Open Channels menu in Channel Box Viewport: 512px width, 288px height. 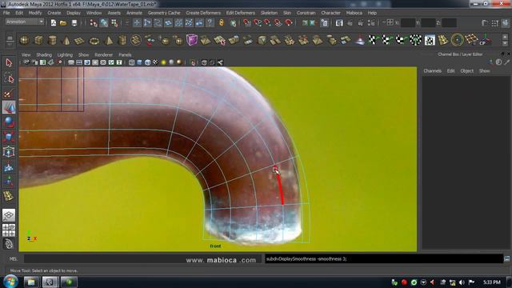click(x=432, y=71)
